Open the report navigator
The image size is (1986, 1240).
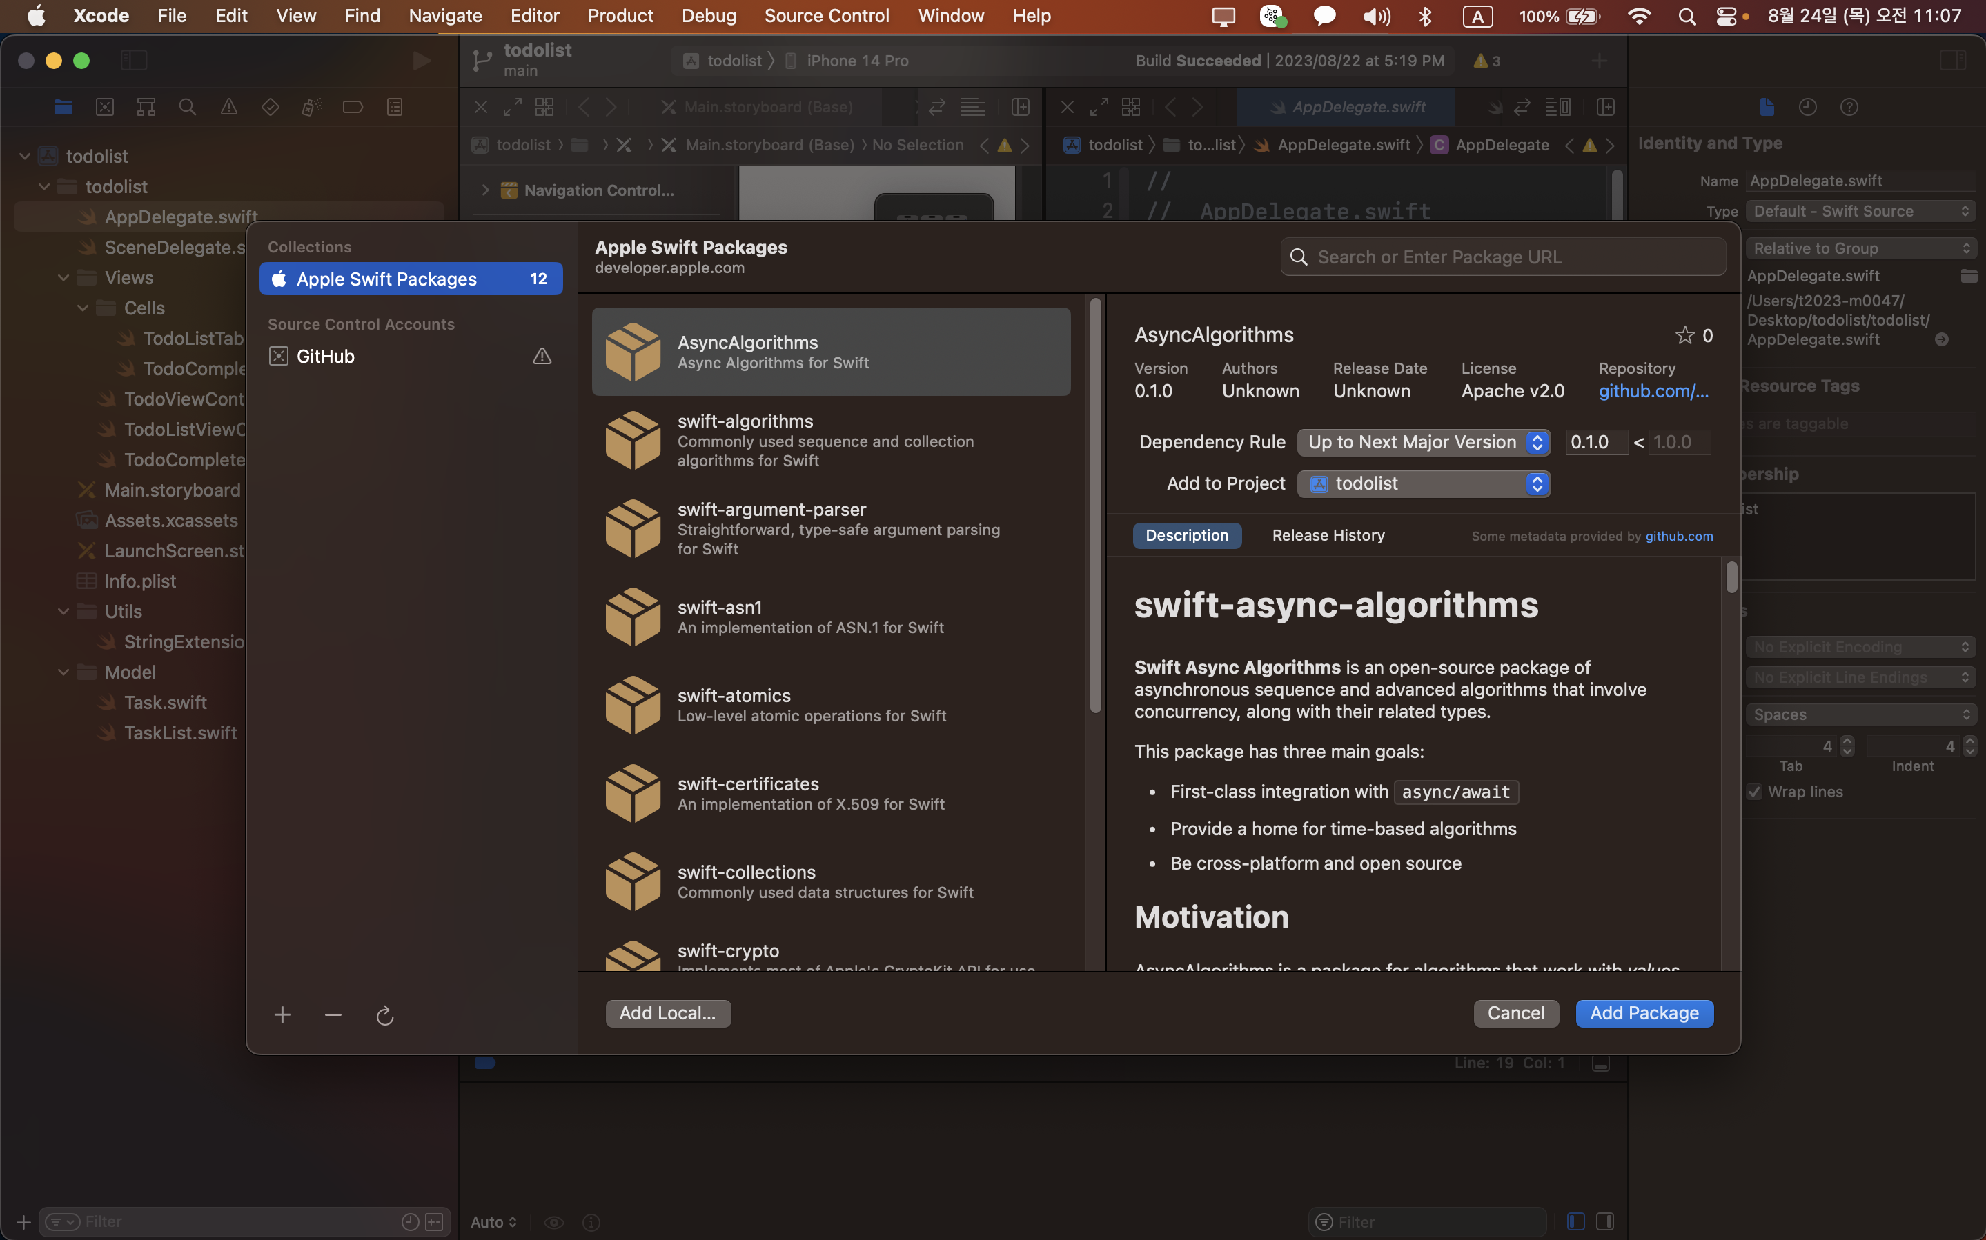click(x=395, y=107)
